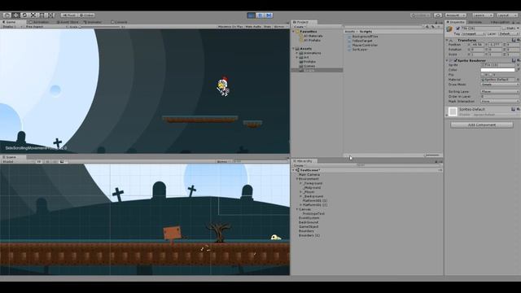Open the Cloud services icon
The height and width of the screenshot is (293, 521).
438,15
